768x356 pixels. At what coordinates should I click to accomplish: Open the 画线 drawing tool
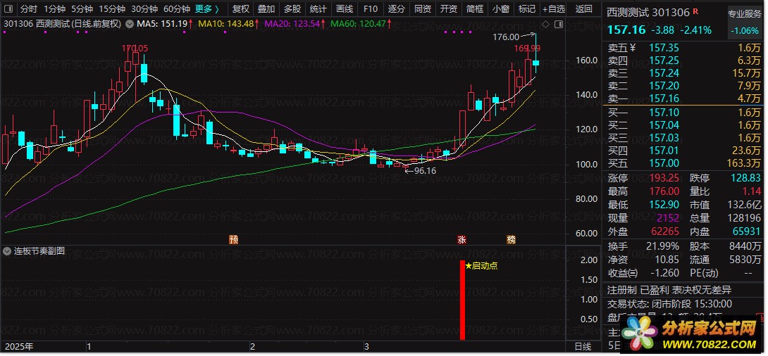(x=345, y=9)
